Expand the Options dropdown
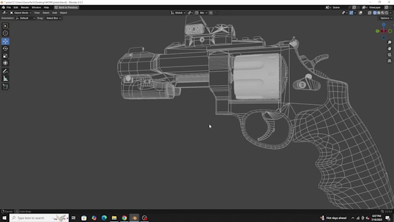394x222 pixels. [386, 18]
